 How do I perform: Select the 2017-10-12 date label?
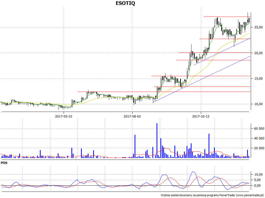tap(201, 116)
